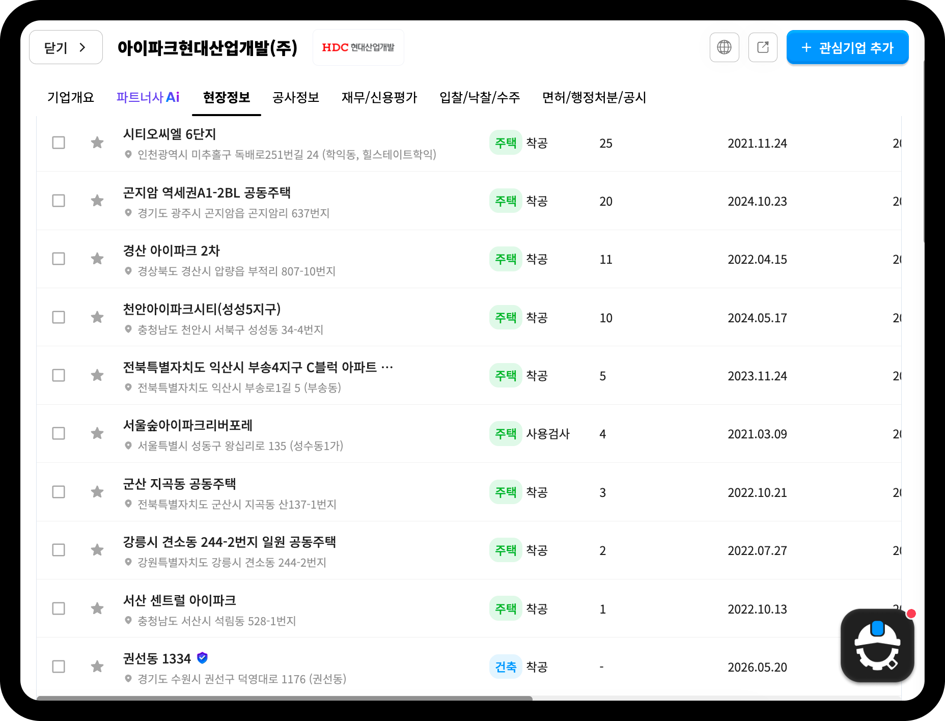Open 서울숲아이파크리버포레 site link

tap(188, 425)
